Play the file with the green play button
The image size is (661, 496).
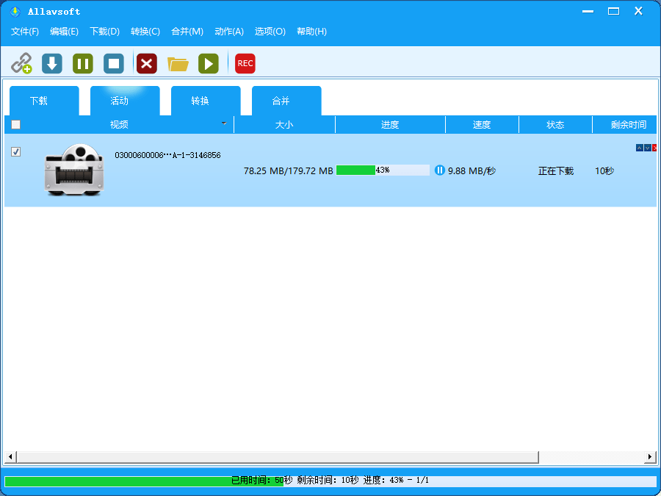click(209, 64)
